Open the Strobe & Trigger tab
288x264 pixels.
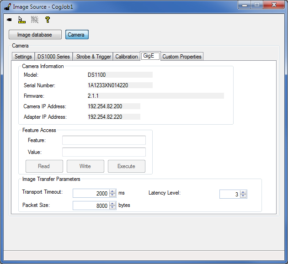(93, 57)
